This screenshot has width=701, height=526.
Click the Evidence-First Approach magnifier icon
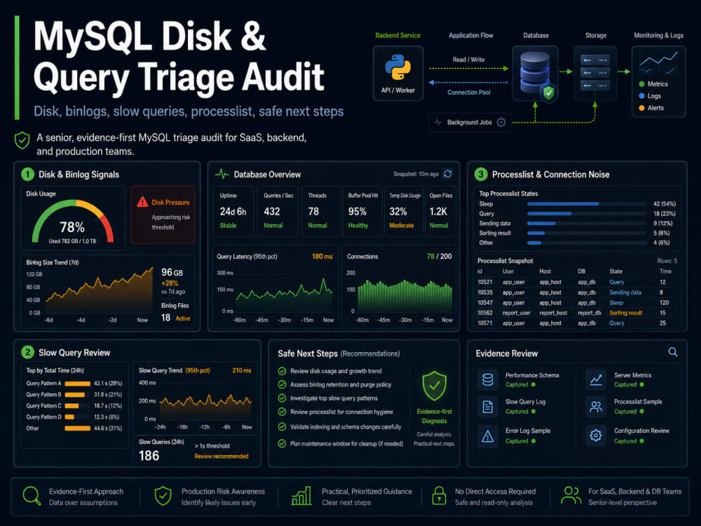(x=32, y=496)
